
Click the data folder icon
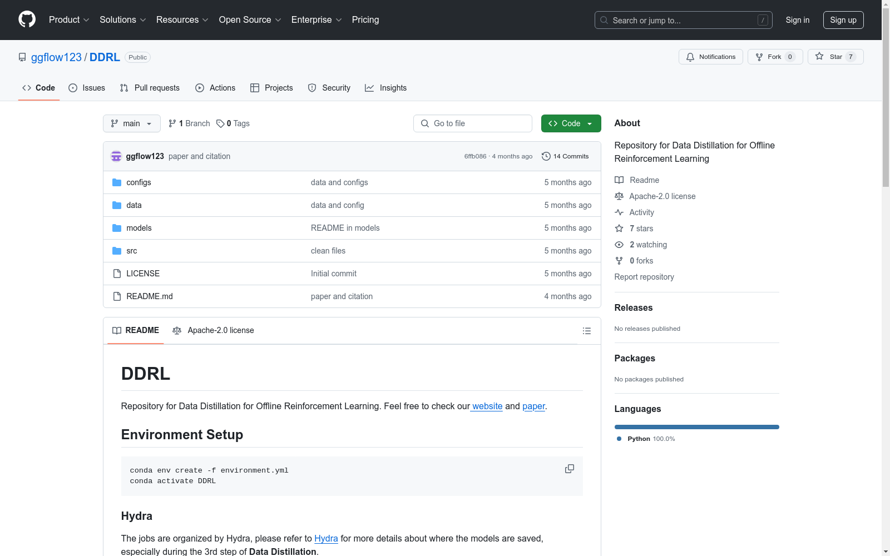click(x=117, y=205)
